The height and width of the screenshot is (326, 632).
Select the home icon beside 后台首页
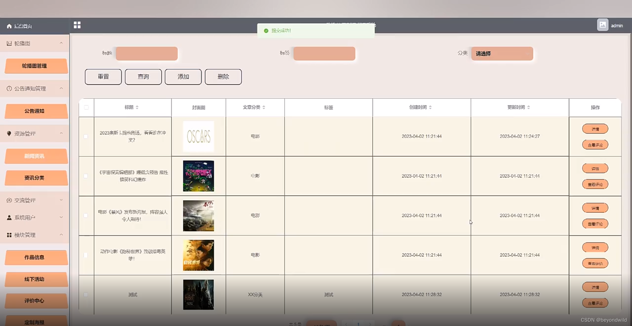[x=9, y=26]
